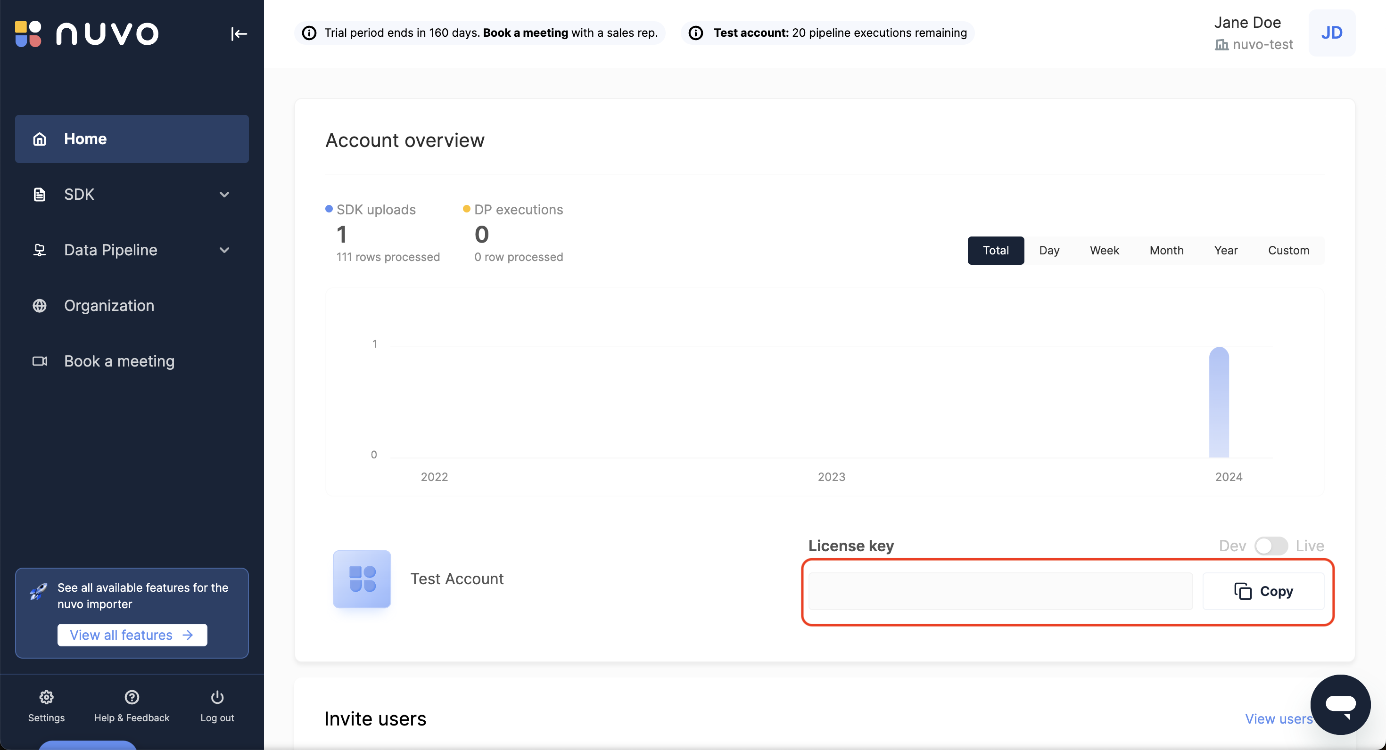Click the Help & Feedback icon

point(132,697)
